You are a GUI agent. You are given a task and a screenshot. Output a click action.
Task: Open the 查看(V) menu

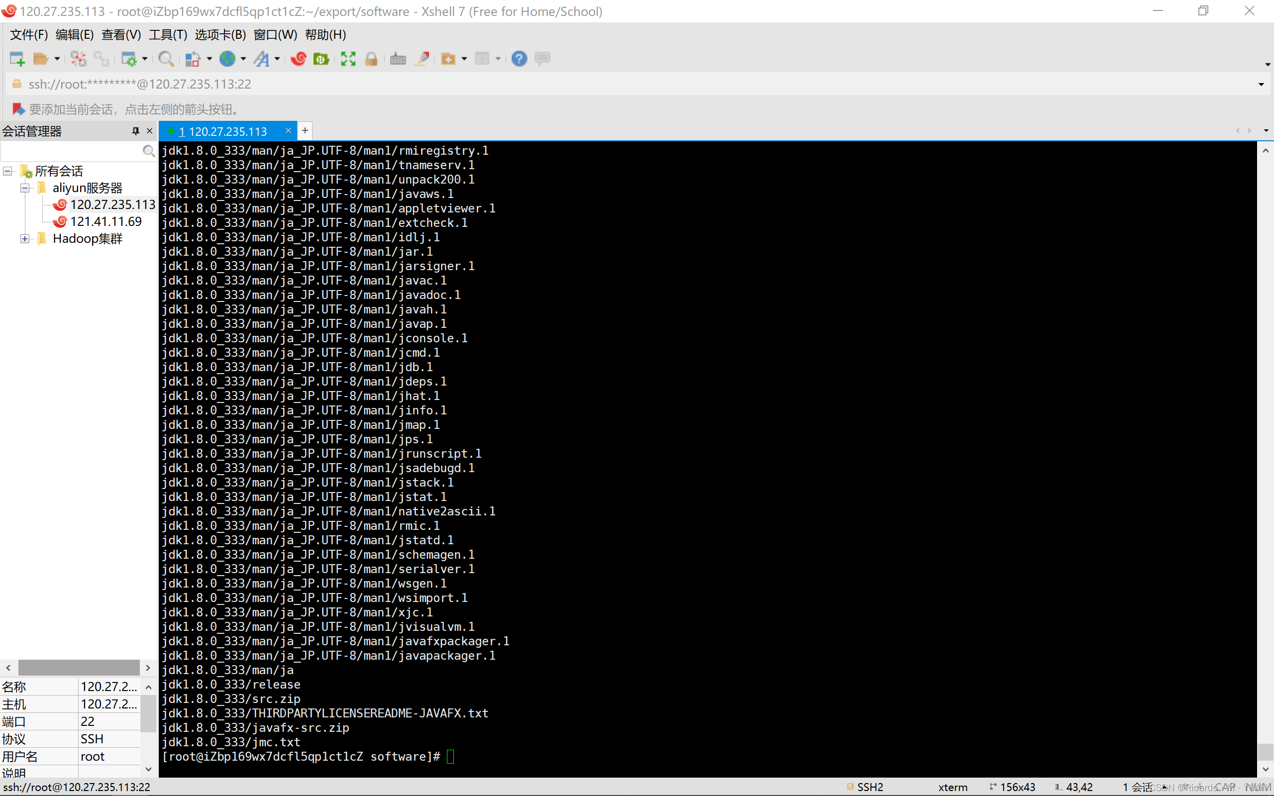pos(121,35)
